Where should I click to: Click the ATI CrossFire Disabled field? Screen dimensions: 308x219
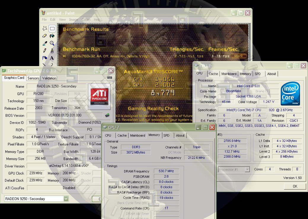64,188
